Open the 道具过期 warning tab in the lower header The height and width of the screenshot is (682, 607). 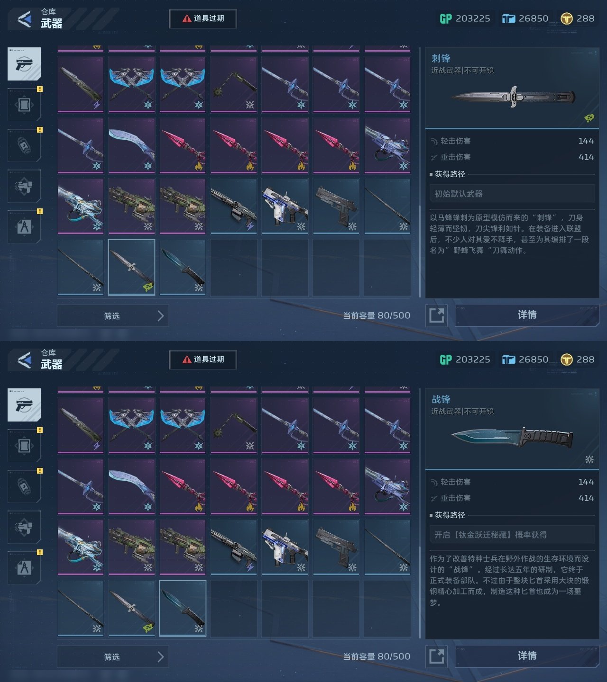click(203, 359)
